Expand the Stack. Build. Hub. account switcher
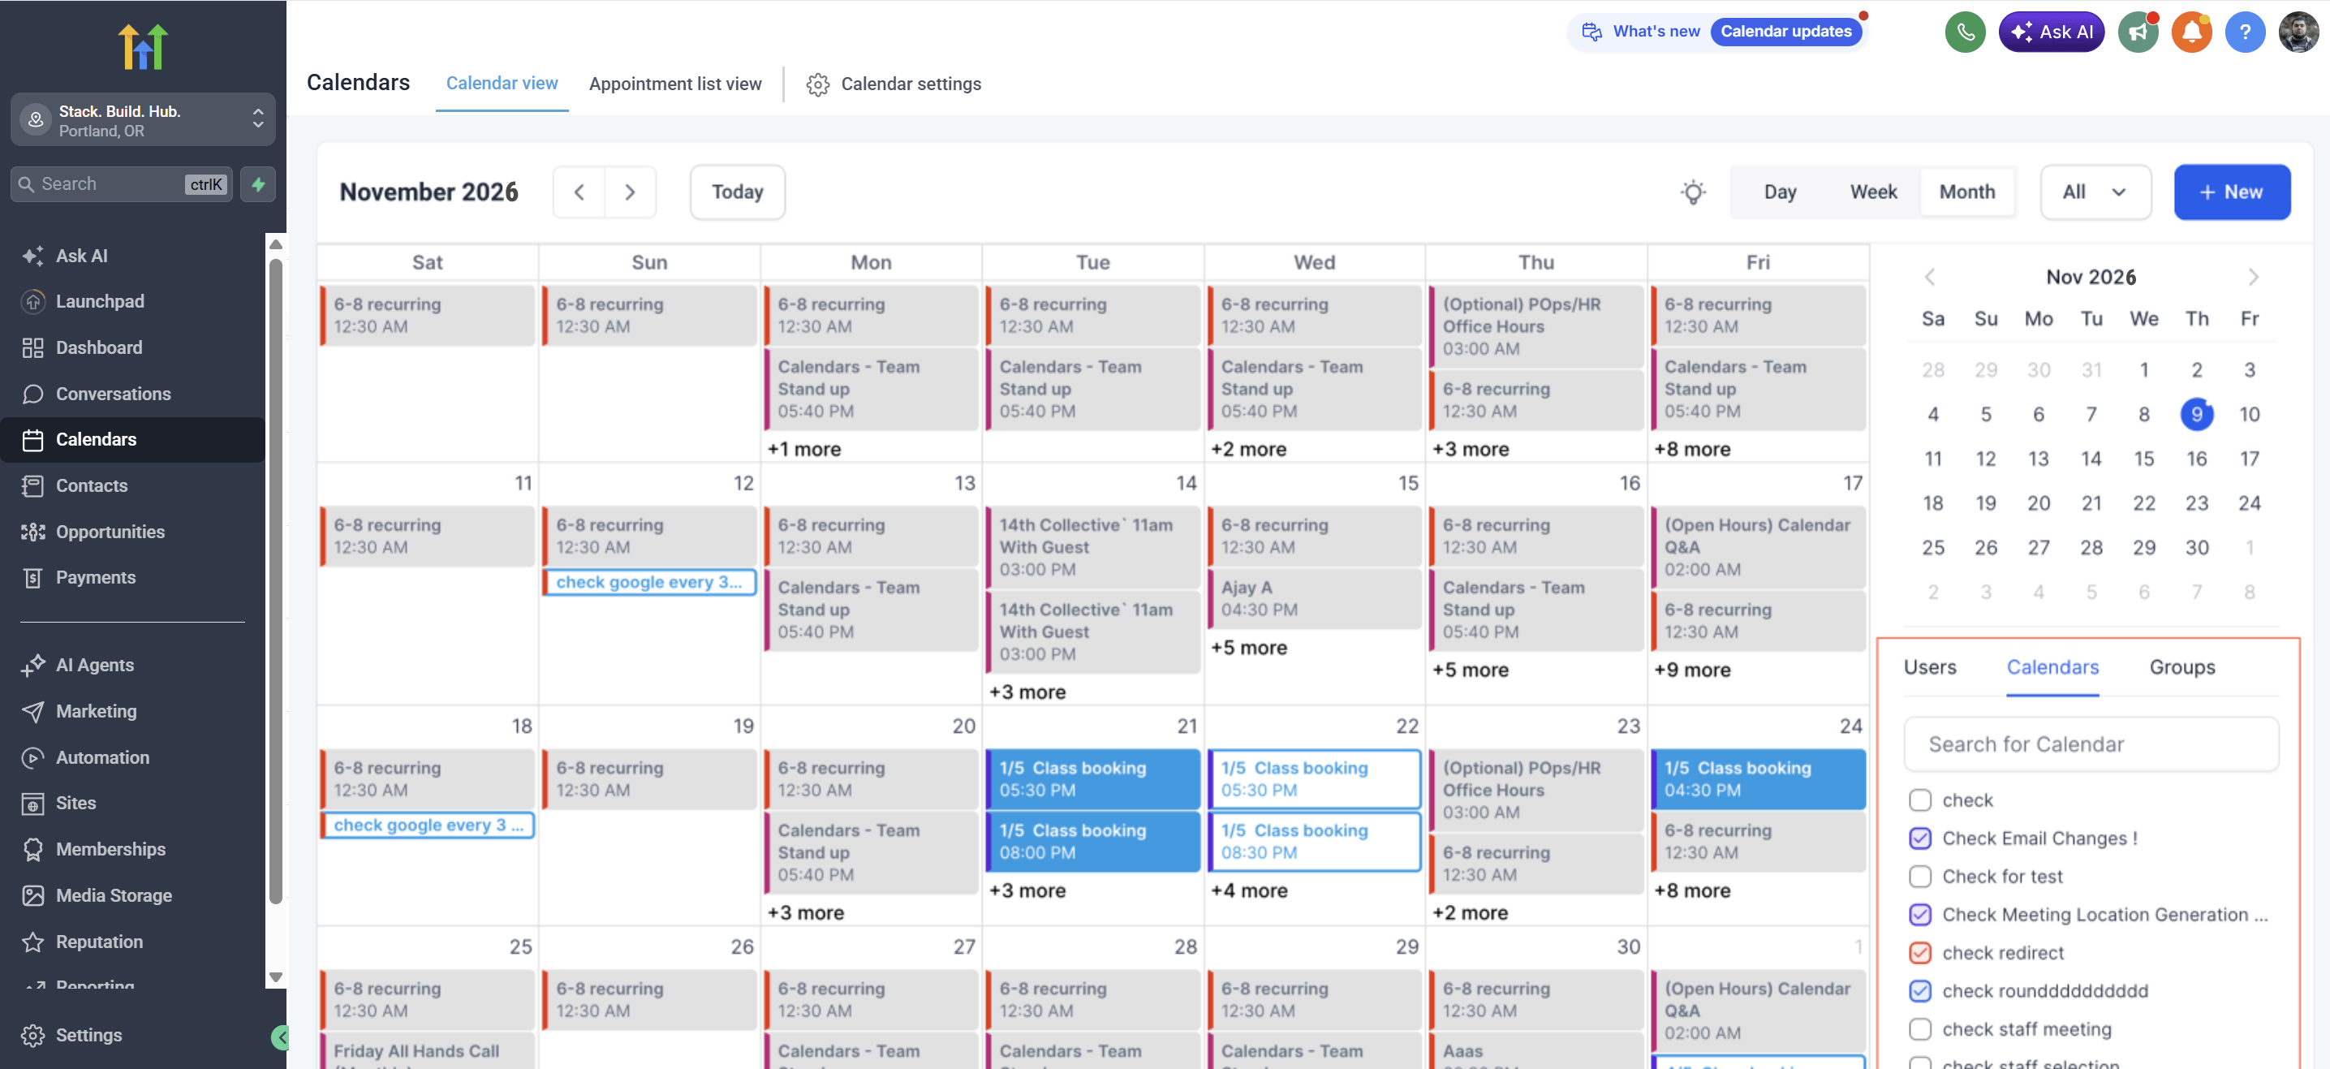The width and height of the screenshot is (2330, 1069). click(x=143, y=119)
